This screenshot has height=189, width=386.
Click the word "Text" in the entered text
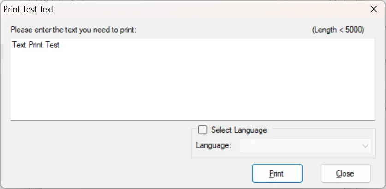click(19, 45)
